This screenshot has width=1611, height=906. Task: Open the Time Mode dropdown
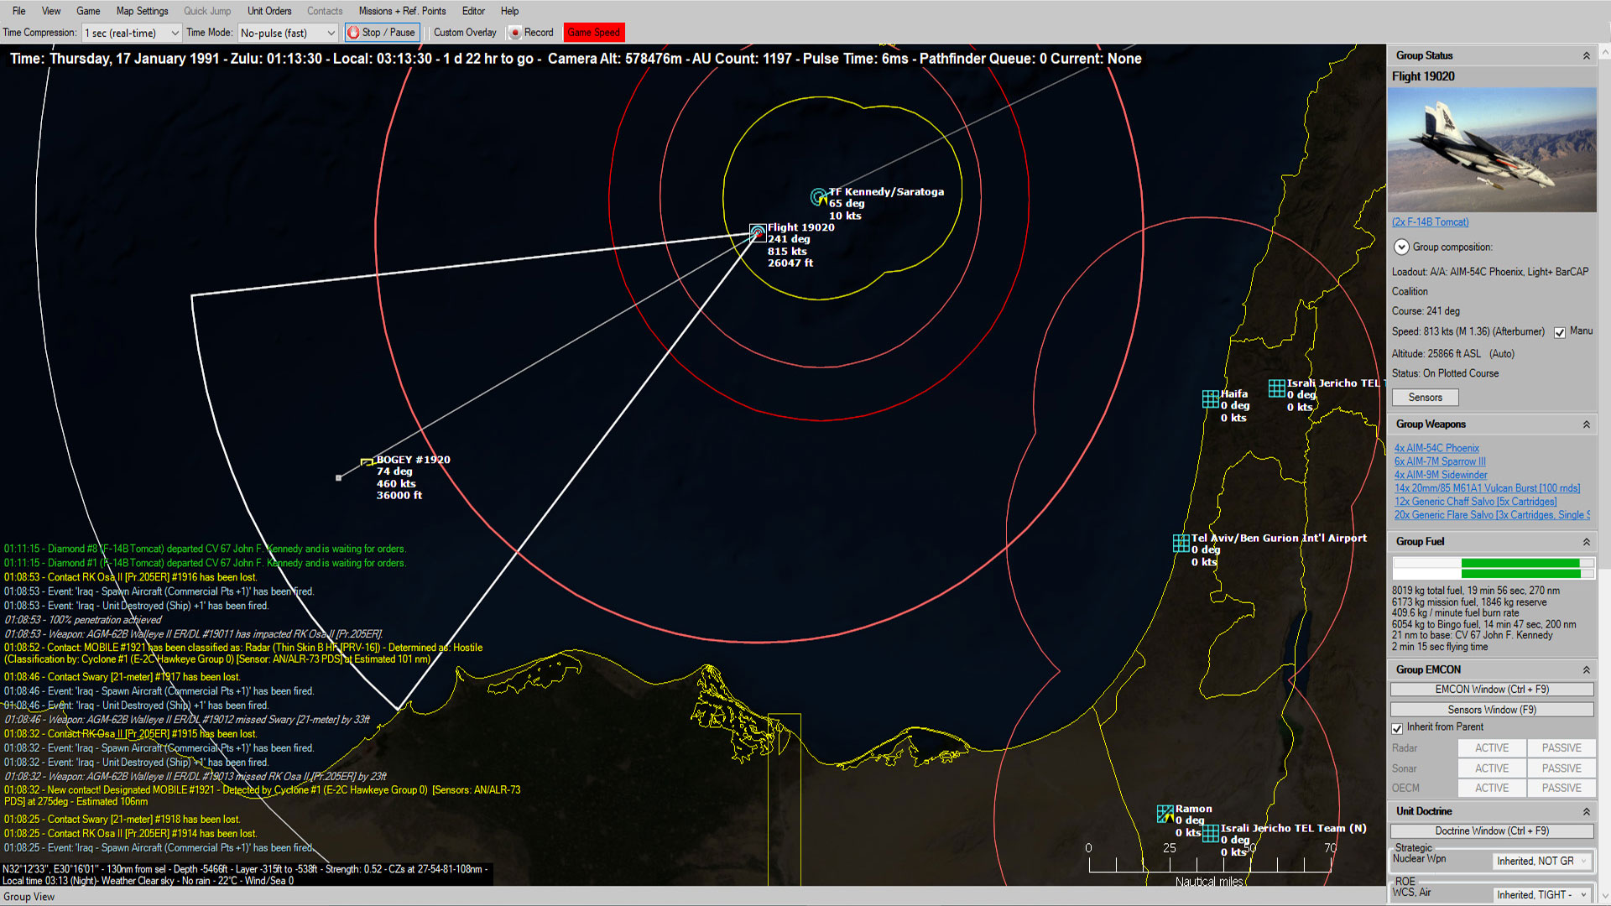(330, 32)
